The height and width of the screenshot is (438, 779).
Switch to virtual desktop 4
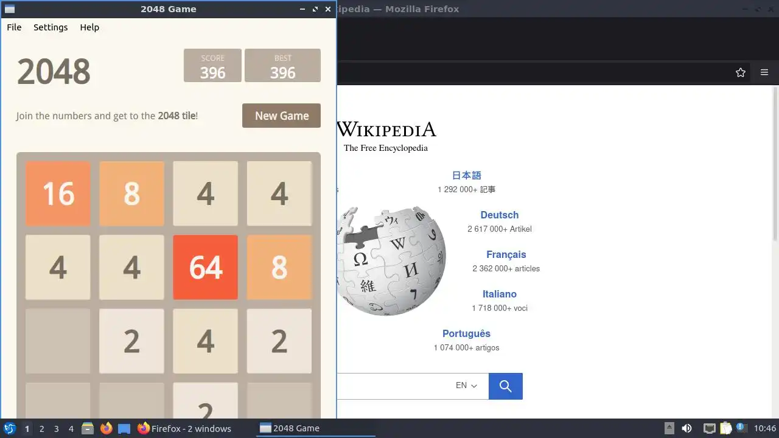tap(71, 429)
